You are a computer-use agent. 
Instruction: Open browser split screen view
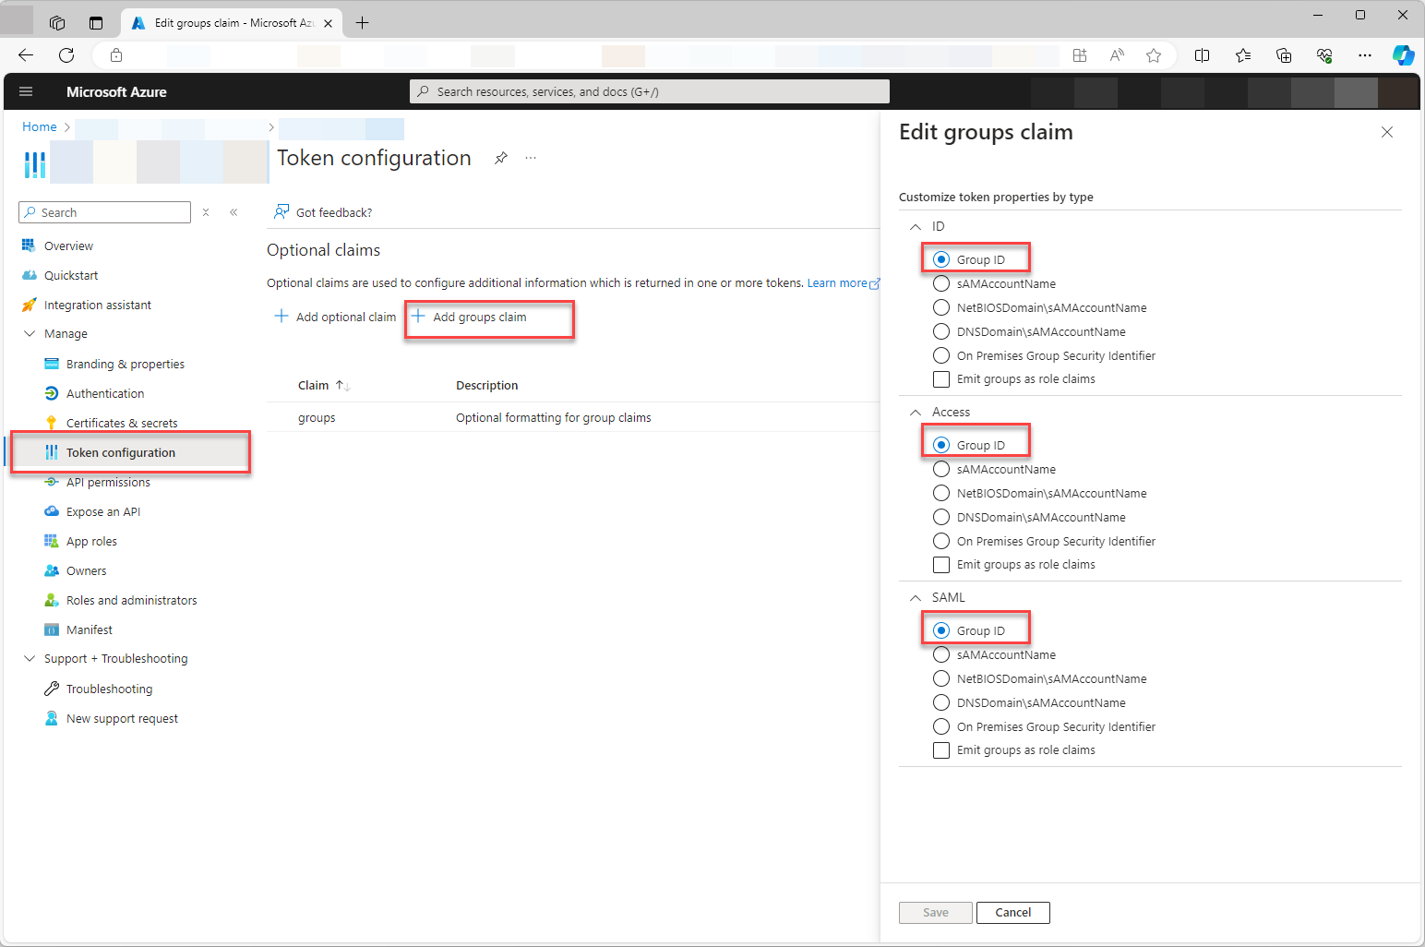point(1202,55)
